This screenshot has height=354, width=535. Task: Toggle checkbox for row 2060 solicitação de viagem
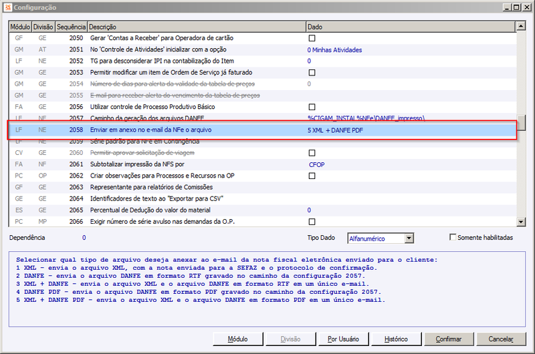point(312,153)
